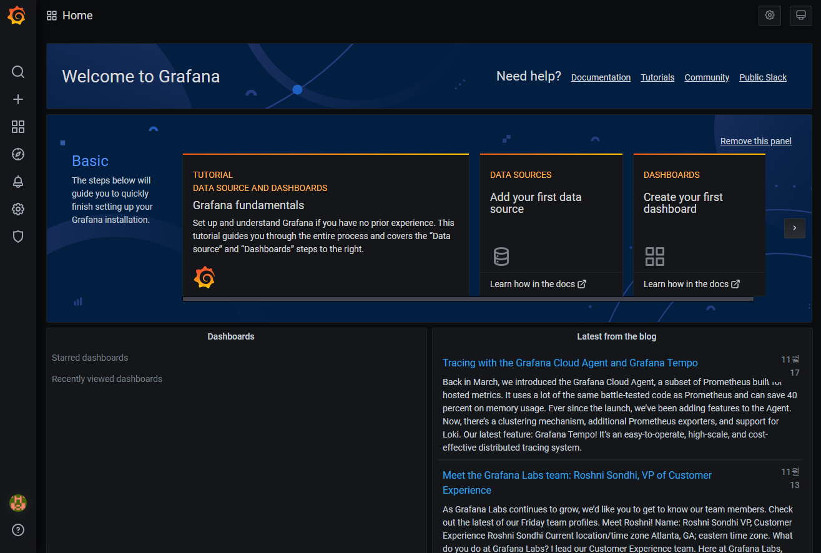This screenshot has width=821, height=553.
Task: Open the Documentation link
Action: point(601,77)
